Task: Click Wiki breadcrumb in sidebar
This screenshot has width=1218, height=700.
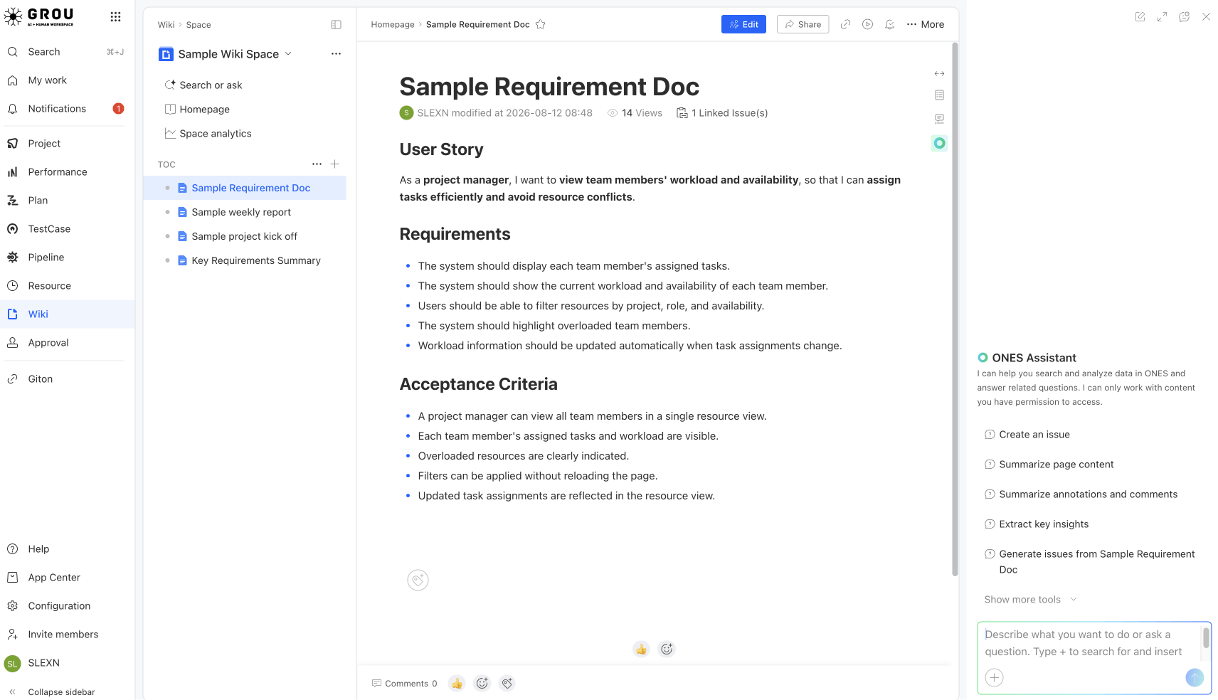Action: (166, 25)
